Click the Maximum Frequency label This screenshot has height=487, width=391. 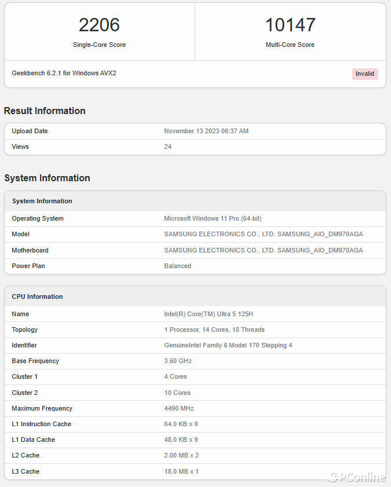[x=42, y=408]
